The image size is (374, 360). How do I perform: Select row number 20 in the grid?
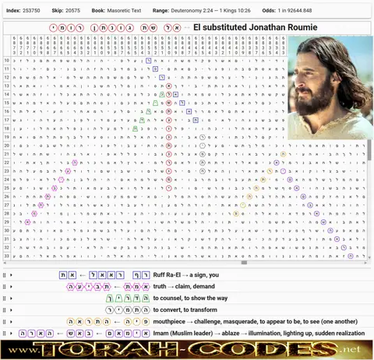pos(7,145)
